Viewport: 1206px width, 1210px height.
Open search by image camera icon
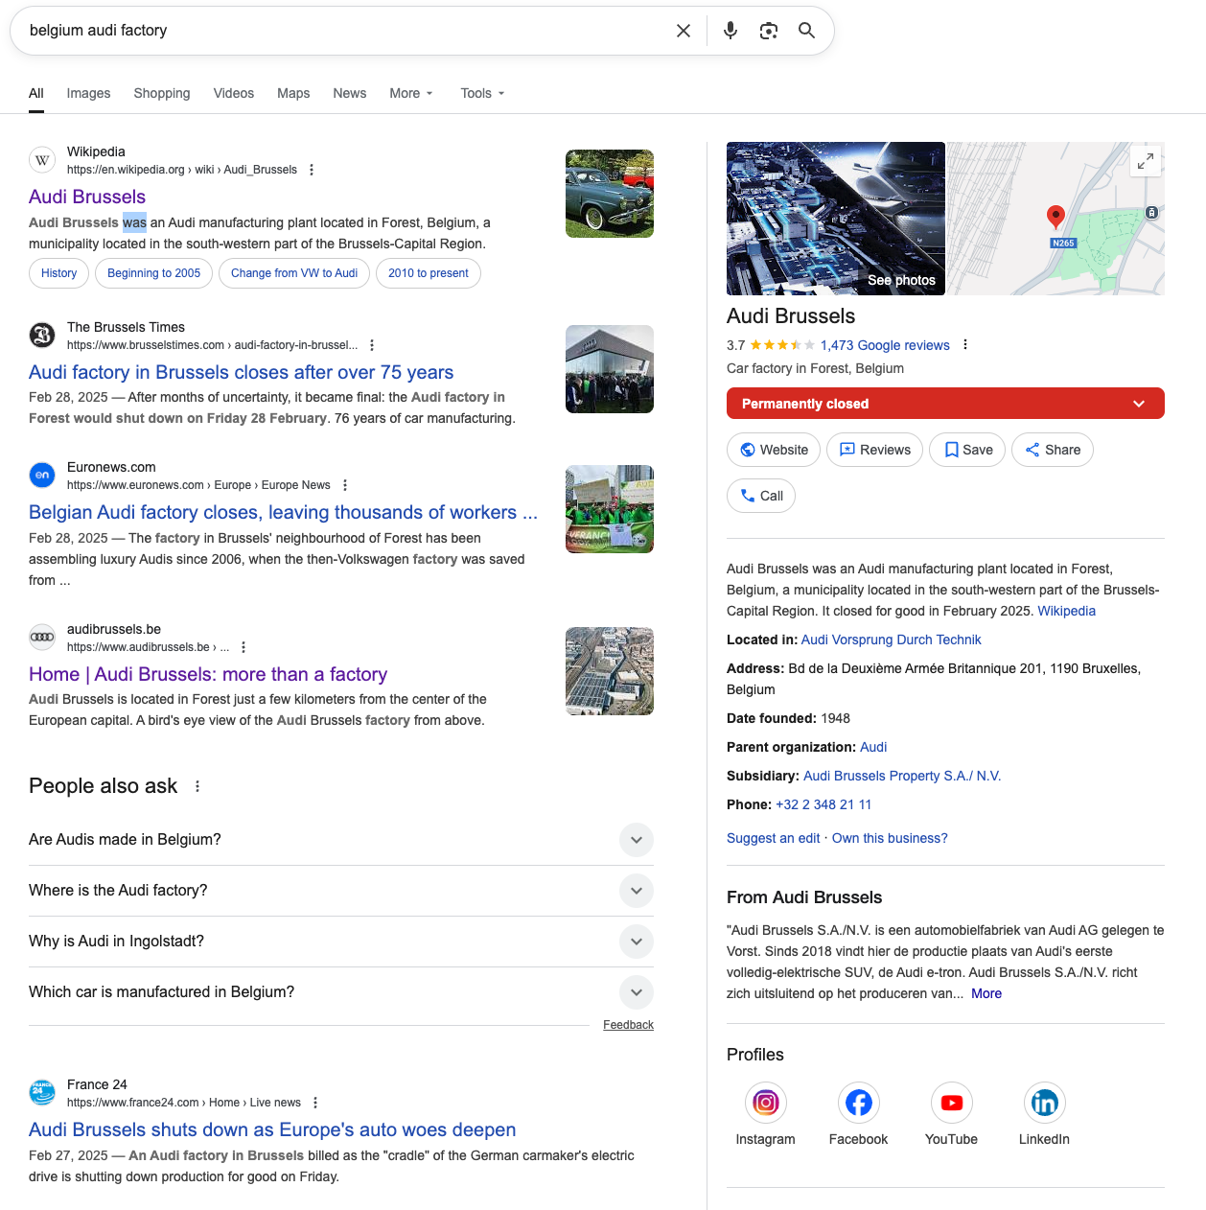769,31
